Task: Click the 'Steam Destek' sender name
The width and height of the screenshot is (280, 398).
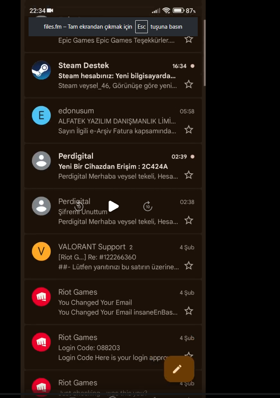Action: [x=84, y=66]
